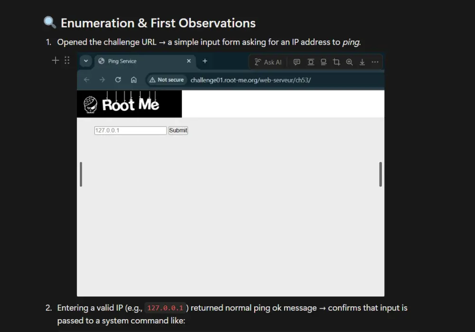Download the image using download icon
Image resolution: width=475 pixels, height=332 pixels.
click(362, 62)
